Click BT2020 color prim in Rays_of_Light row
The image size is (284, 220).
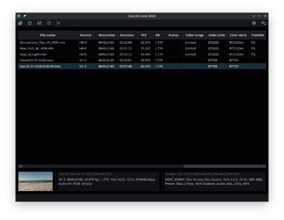tap(214, 54)
